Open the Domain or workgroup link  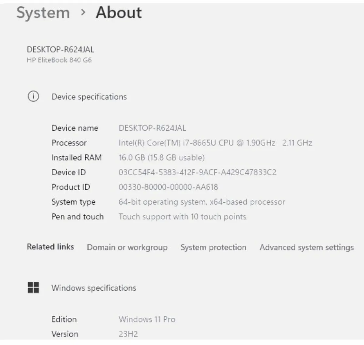(x=127, y=247)
